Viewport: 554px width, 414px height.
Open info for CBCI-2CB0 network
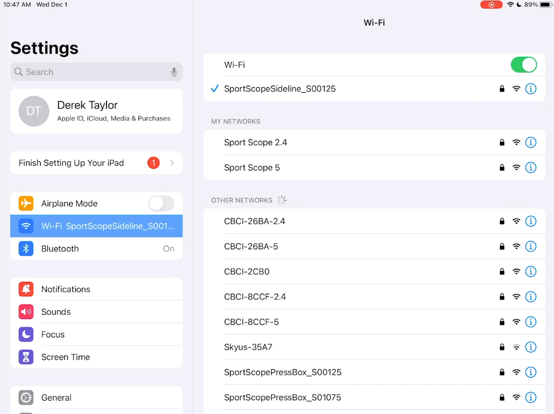tap(531, 271)
